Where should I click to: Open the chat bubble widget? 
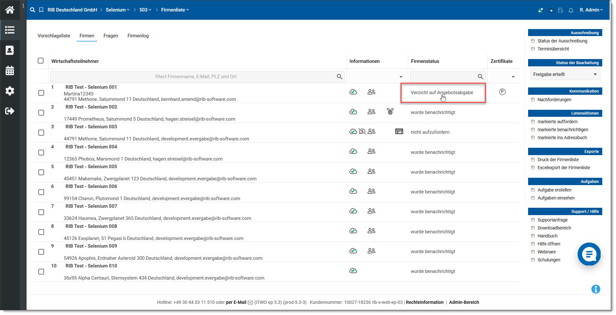coord(589,254)
